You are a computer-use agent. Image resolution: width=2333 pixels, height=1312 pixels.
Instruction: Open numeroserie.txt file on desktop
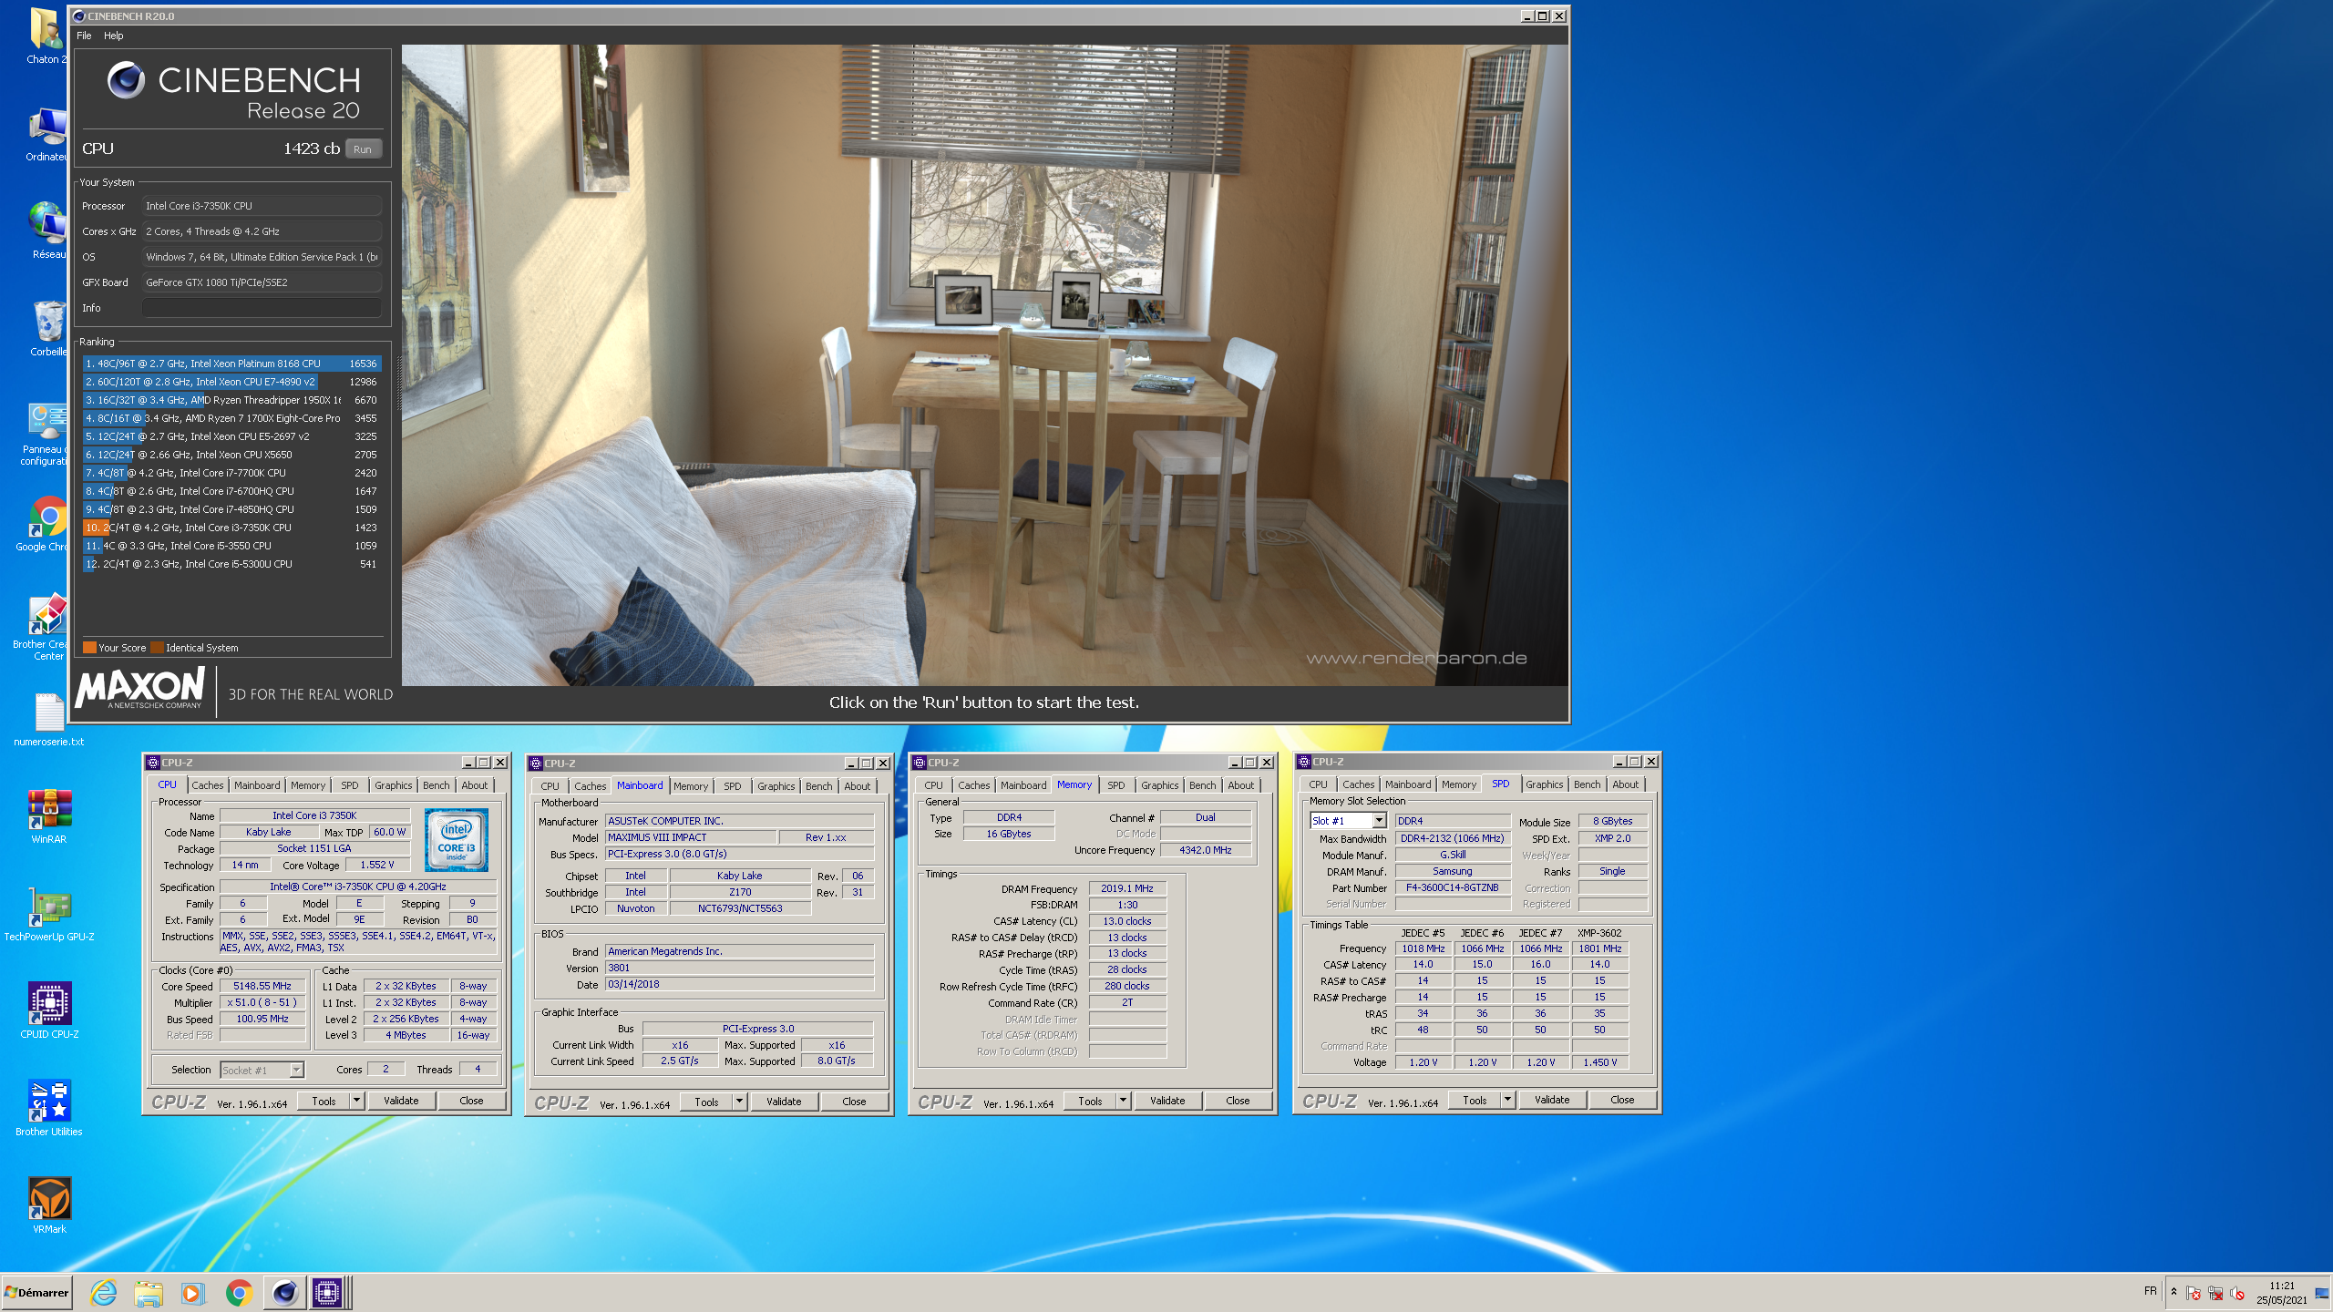(49, 720)
